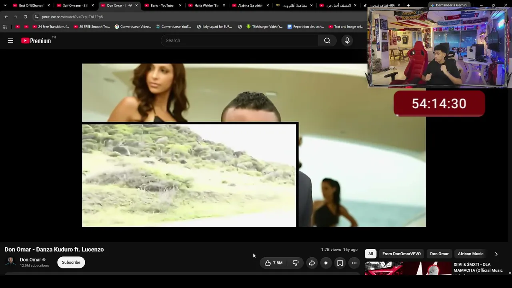Viewport: 512px width, 288px height.
Task: Click the address bar URL
Action: pos(72,17)
